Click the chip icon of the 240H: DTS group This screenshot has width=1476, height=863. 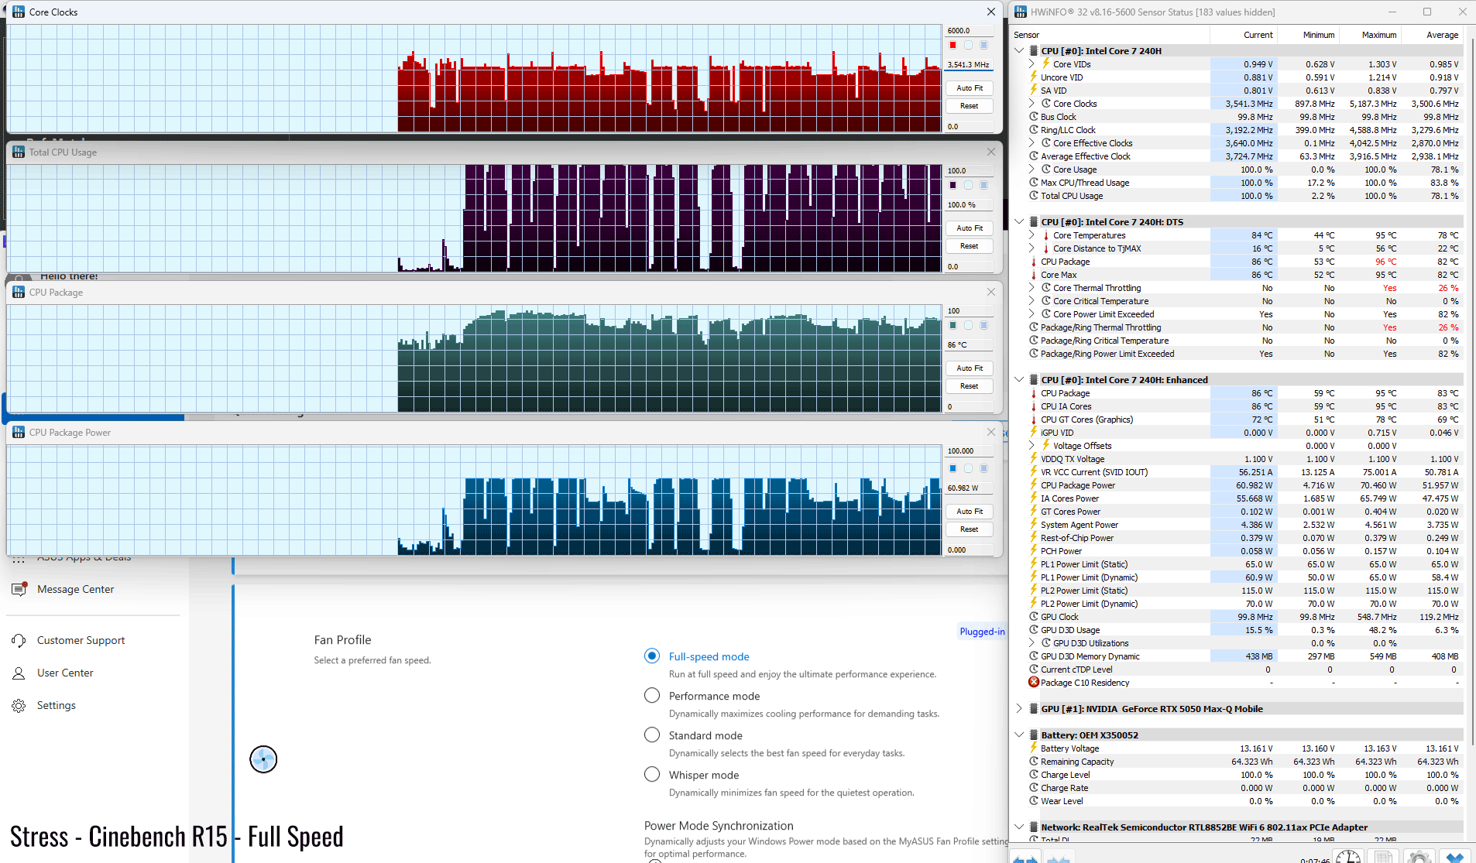1034,222
